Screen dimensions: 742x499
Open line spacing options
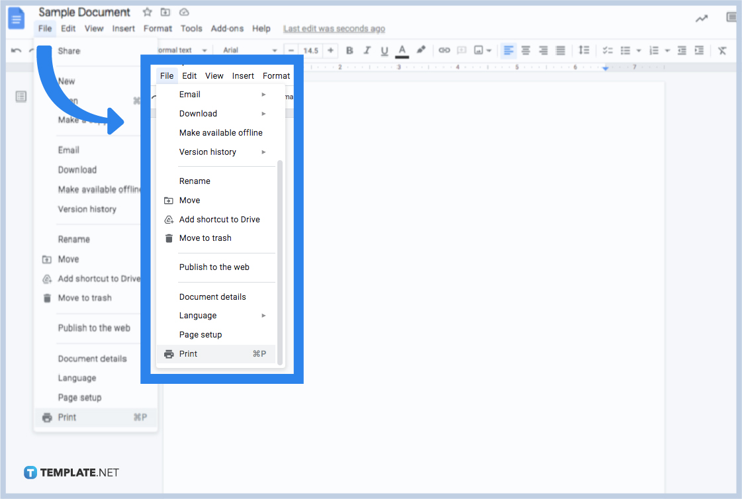[x=583, y=50]
